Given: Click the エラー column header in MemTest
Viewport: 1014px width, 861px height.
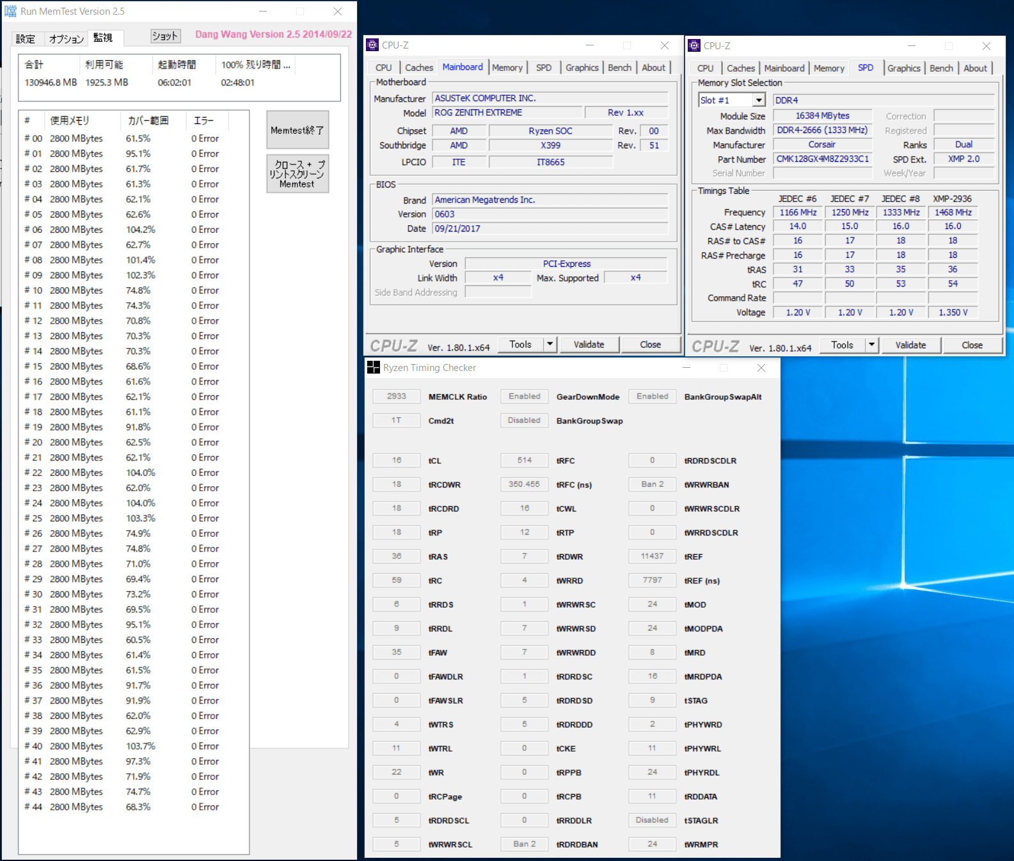Looking at the screenshot, I should pyautogui.click(x=207, y=120).
